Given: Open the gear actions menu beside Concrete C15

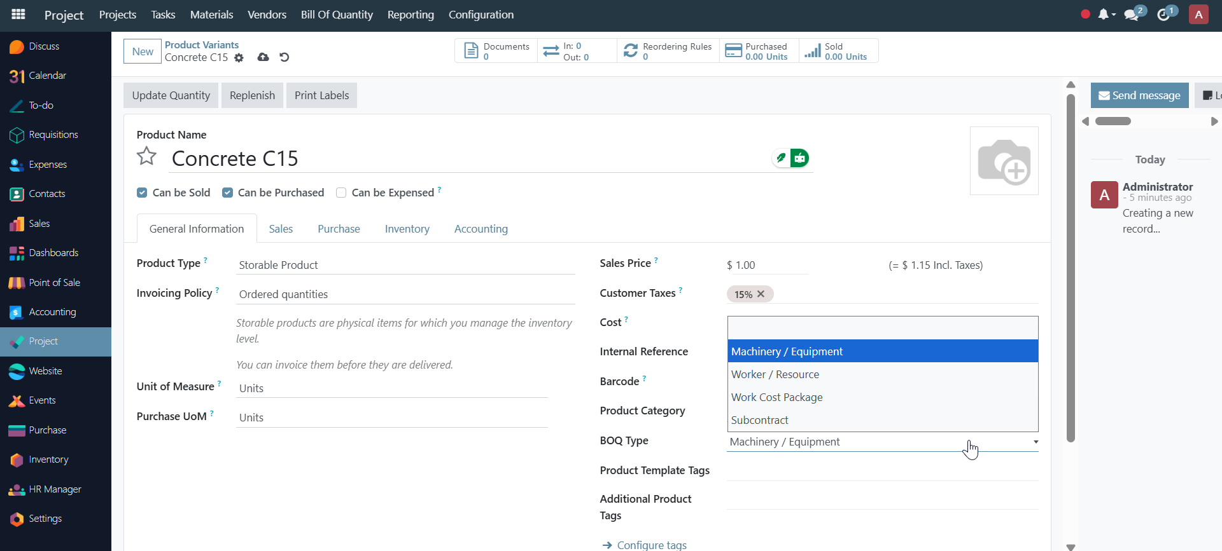Looking at the screenshot, I should [x=239, y=58].
